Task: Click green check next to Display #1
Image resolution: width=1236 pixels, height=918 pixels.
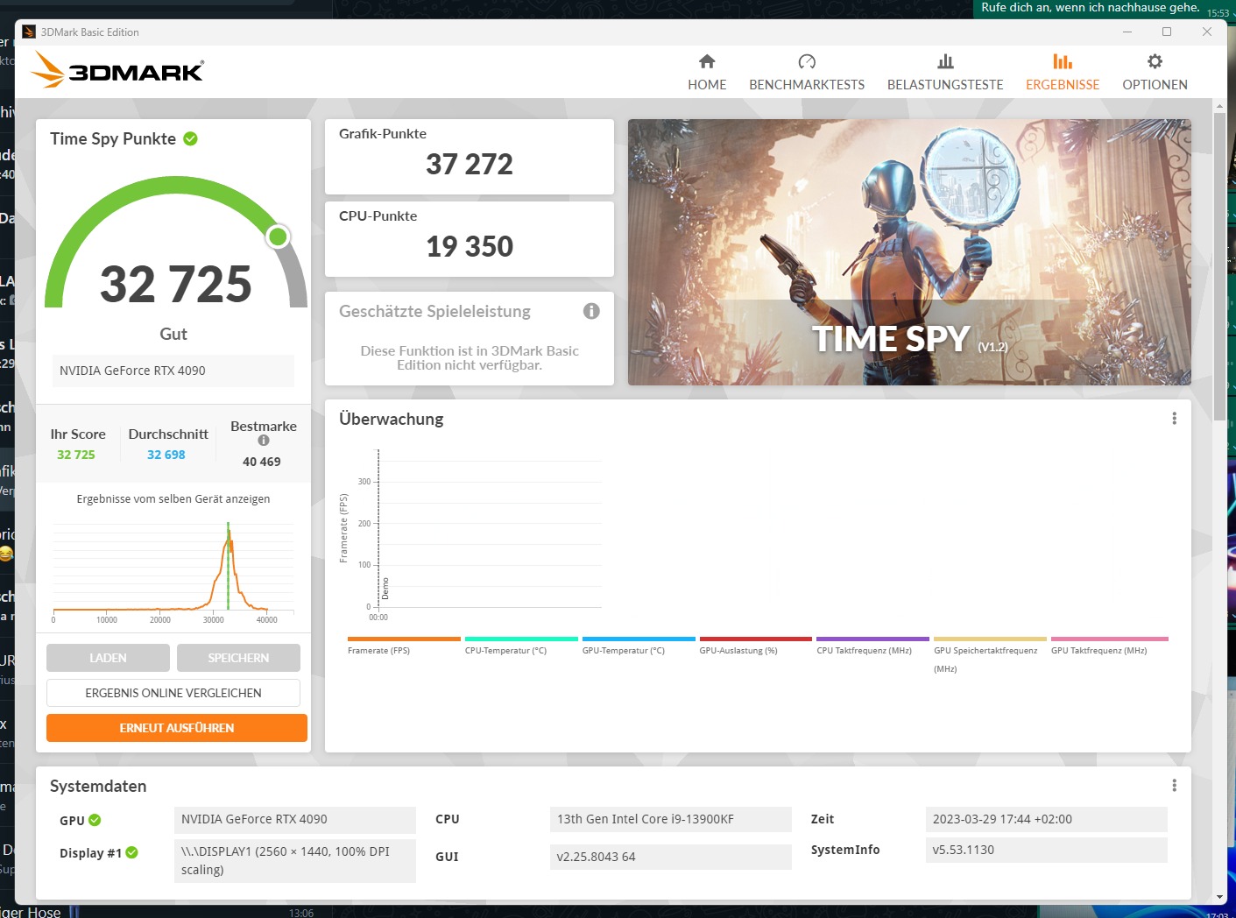Action: (x=131, y=852)
